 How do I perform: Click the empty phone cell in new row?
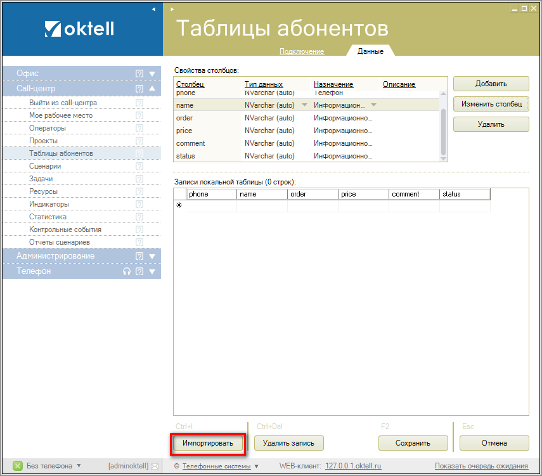212,206
